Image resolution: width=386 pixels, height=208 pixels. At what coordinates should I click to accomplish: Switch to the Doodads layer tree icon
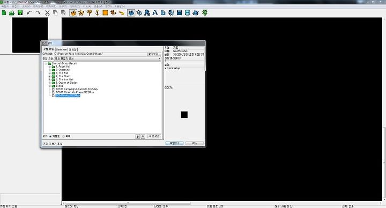90,13
